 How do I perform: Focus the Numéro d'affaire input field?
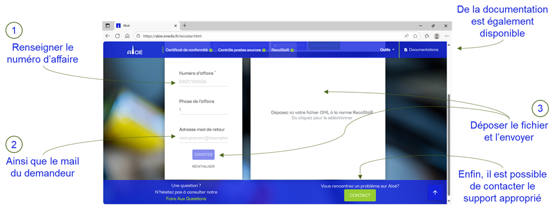click(203, 82)
